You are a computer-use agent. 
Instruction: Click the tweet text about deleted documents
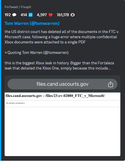pos(62,37)
